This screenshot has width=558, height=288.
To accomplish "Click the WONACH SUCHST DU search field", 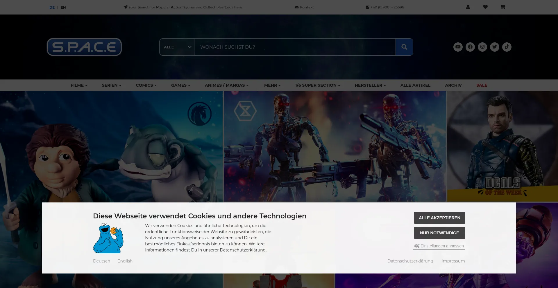I will click(294, 47).
